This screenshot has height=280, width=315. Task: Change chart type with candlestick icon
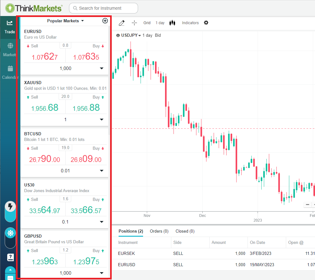pyautogui.click(x=172, y=23)
